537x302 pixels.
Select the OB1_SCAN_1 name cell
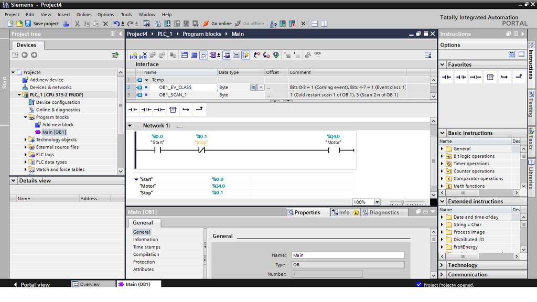tap(180, 95)
